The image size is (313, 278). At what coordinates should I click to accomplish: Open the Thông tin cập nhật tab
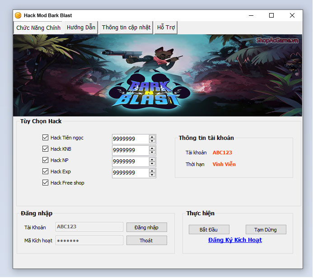[x=126, y=28]
